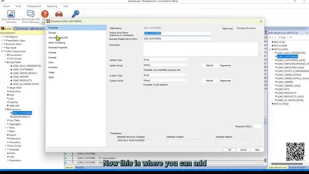Select LOAD_ORDERS in the left tree

click(x=20, y=77)
